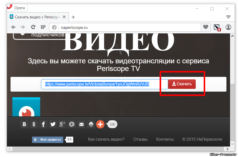Bookmark page with heart icon
The image size is (238, 157).
(206, 27)
